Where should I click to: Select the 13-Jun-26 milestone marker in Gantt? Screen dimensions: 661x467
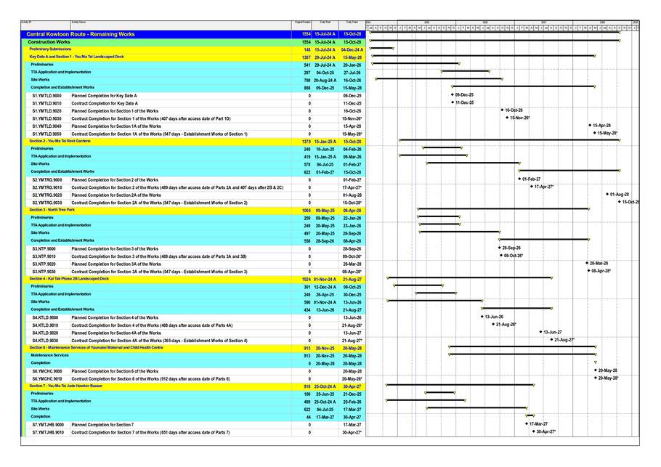pos(482,317)
